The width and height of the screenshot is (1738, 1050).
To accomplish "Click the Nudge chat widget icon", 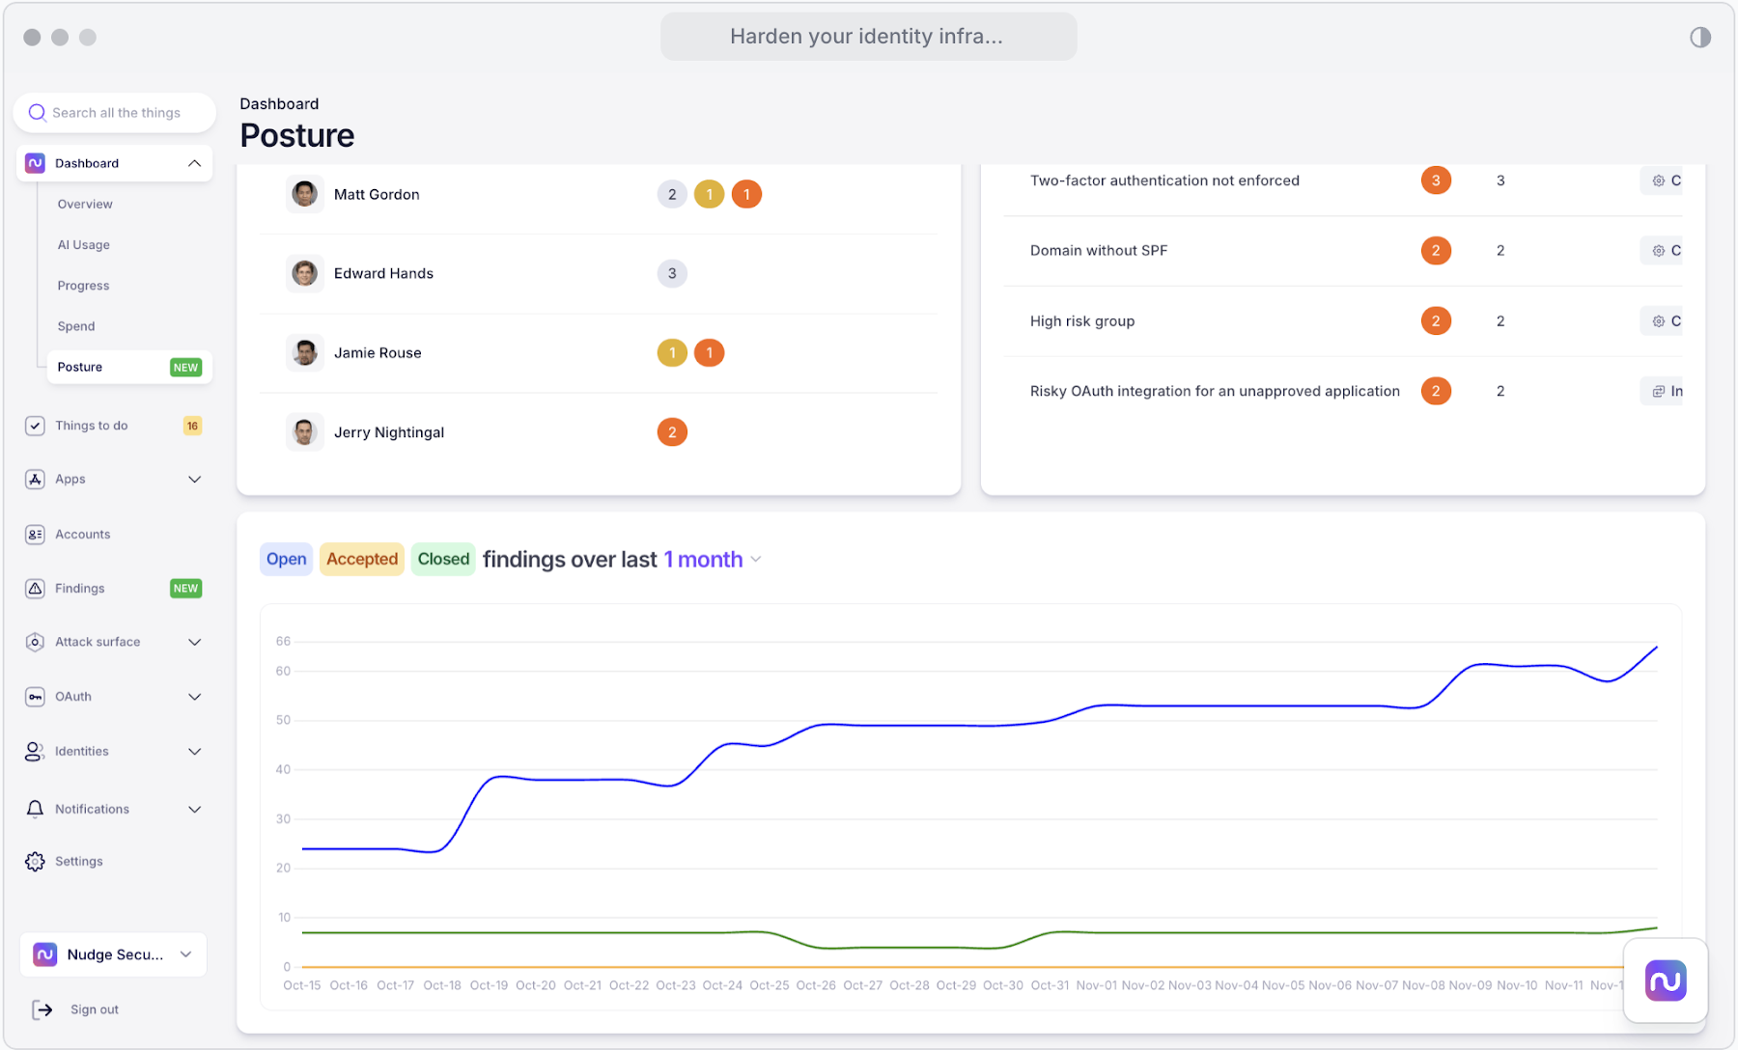I will pyautogui.click(x=1665, y=981).
